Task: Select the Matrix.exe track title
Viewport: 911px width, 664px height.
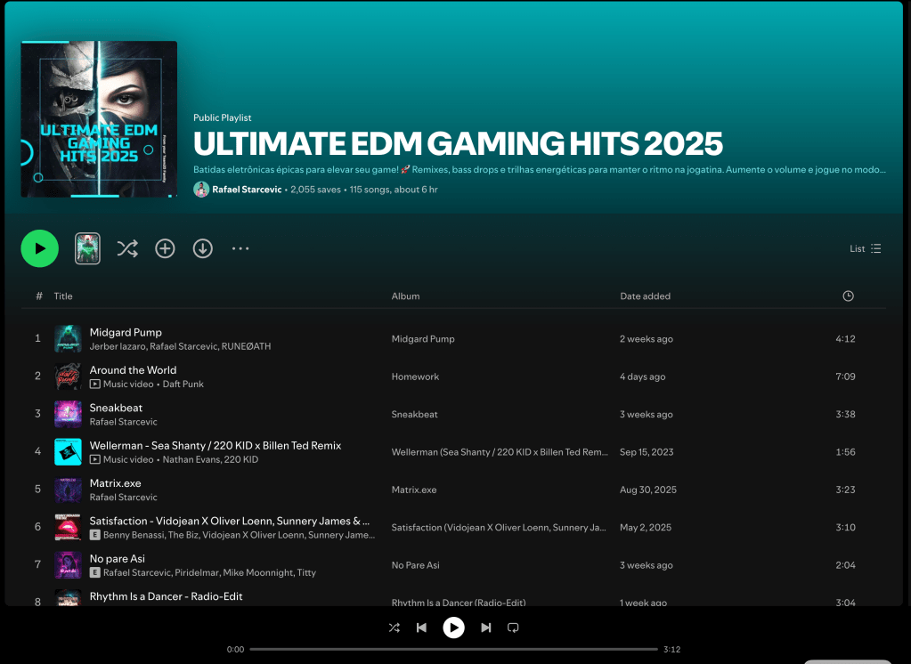Action: point(115,483)
